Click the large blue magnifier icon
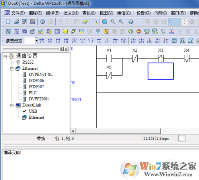The height and width of the screenshot is (180, 199). tap(105, 22)
